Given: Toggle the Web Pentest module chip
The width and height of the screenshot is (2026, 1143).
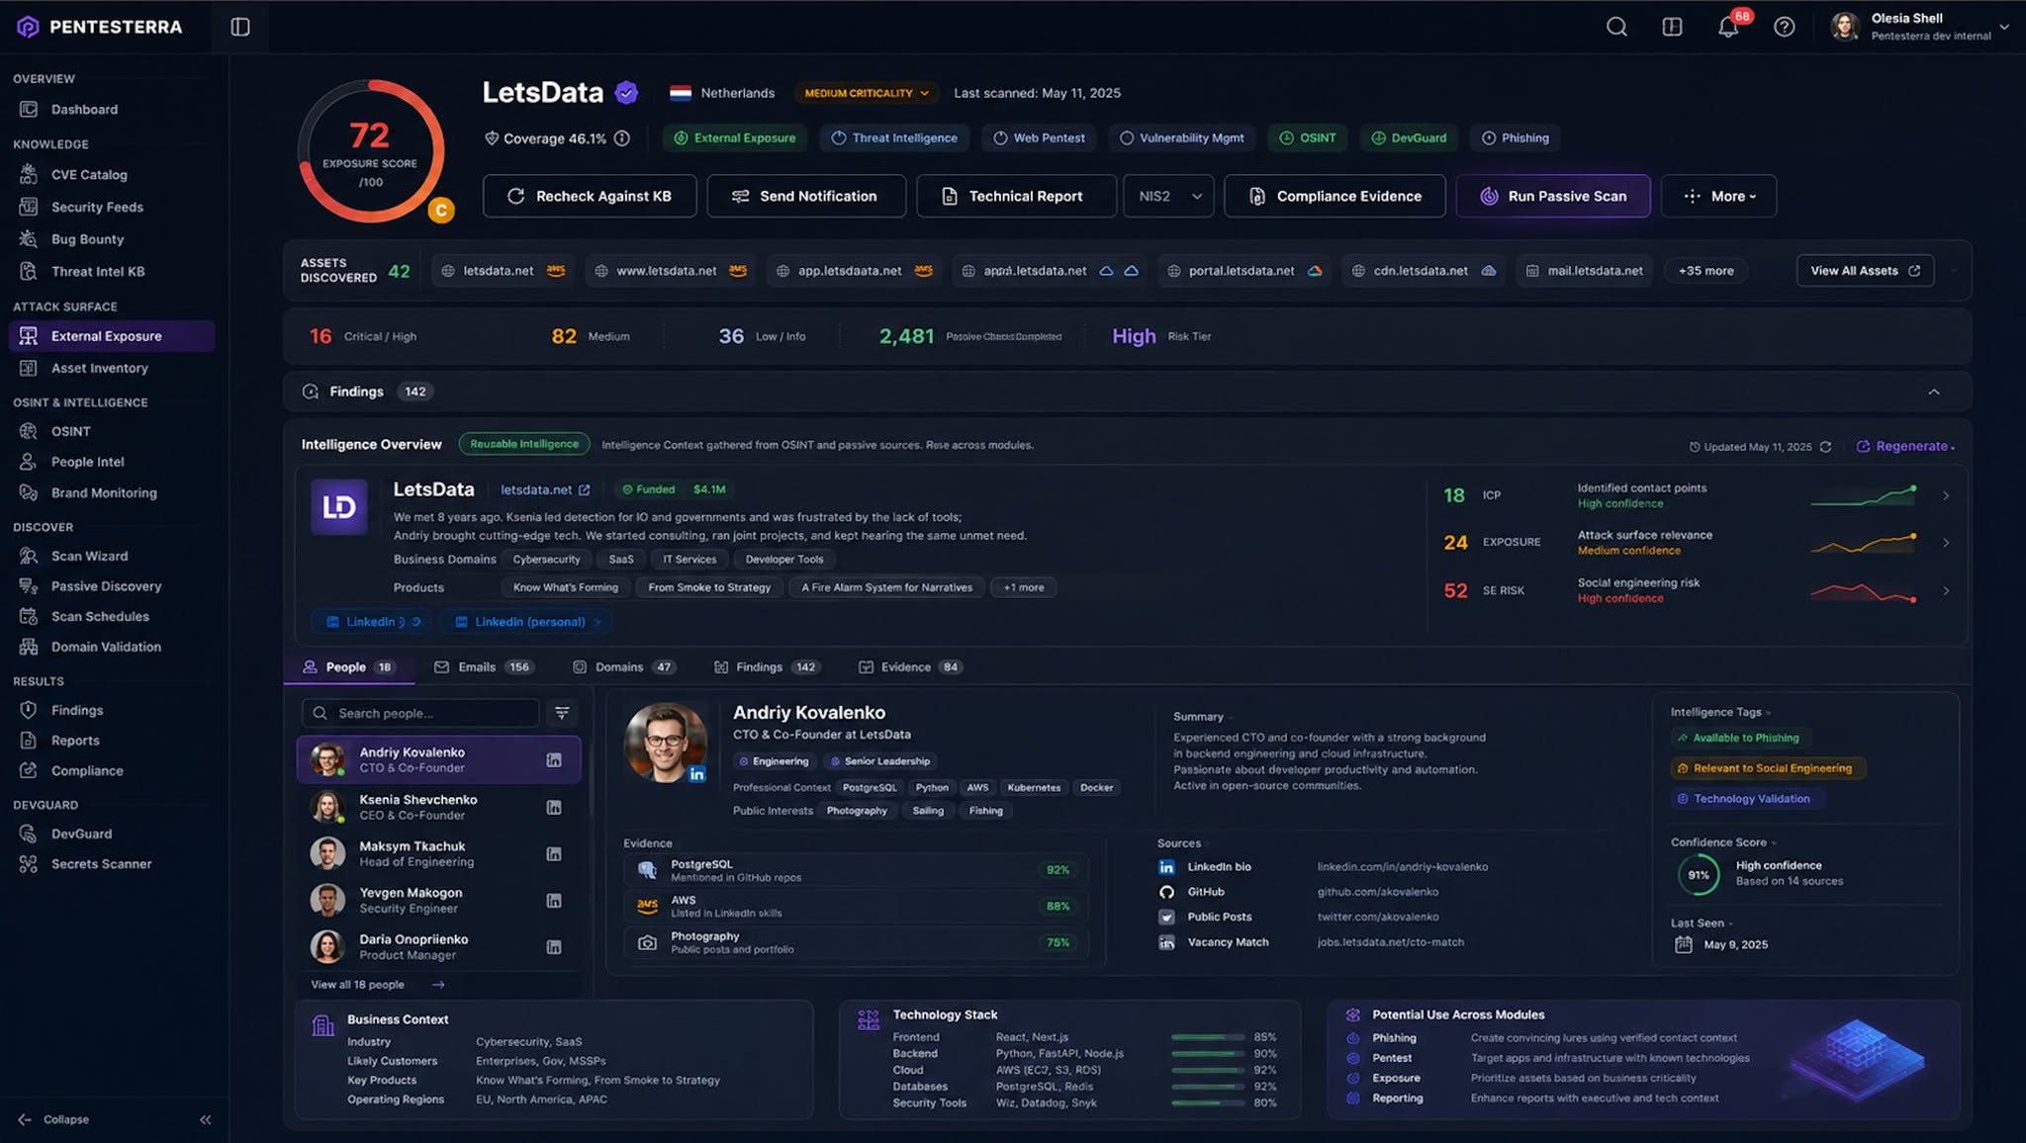Looking at the screenshot, I should click(1039, 138).
